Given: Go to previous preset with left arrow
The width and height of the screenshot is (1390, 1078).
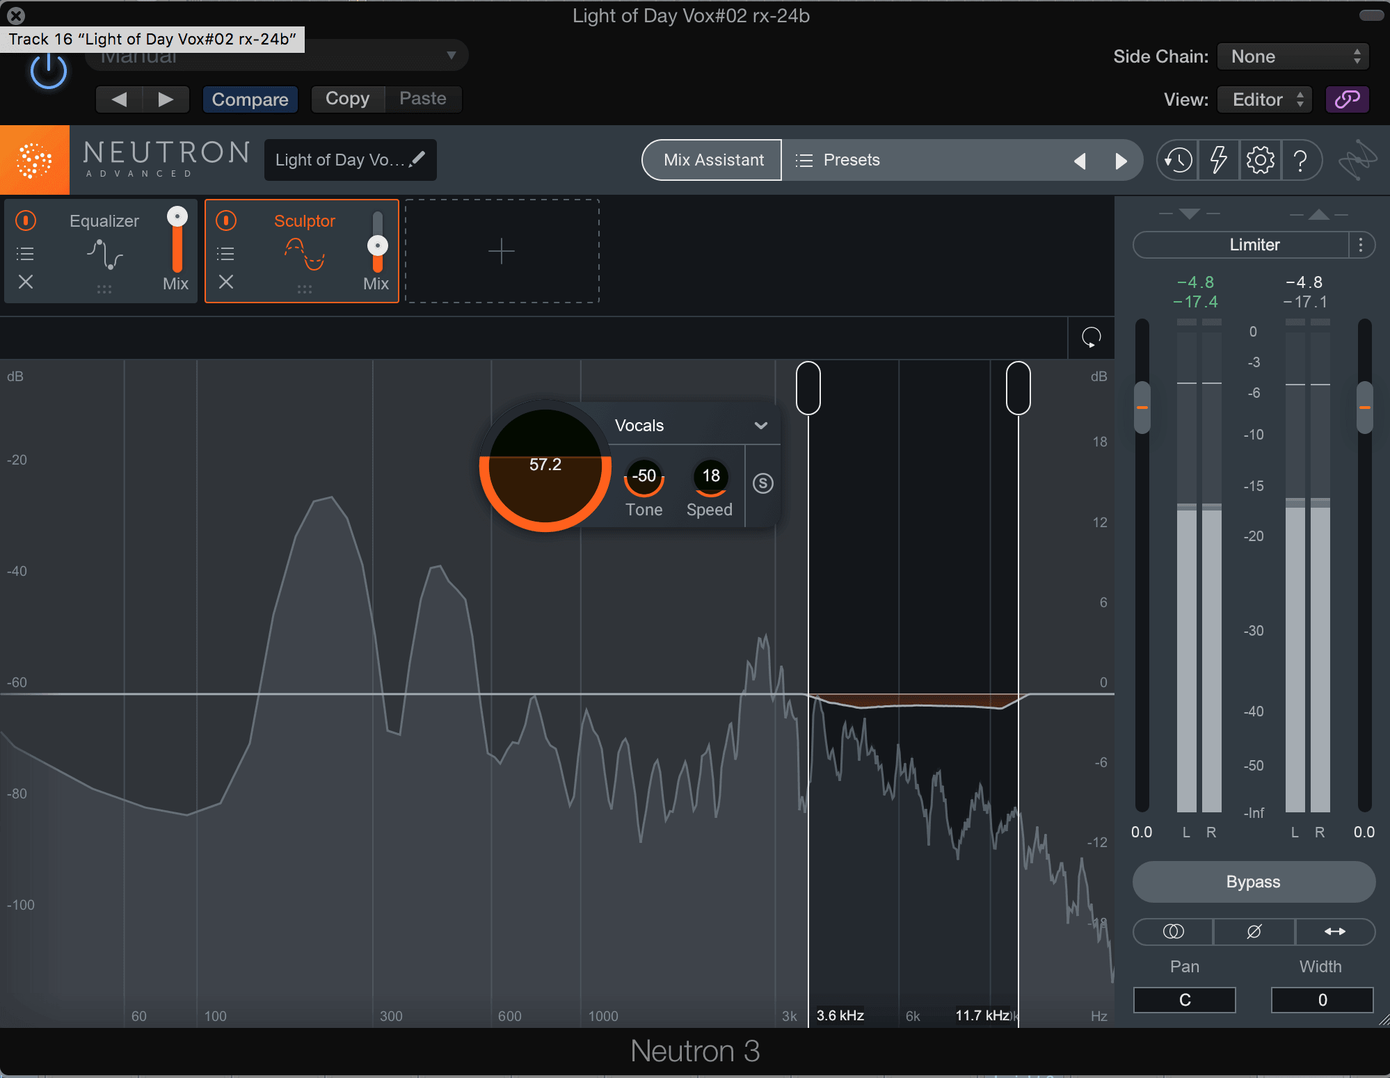Looking at the screenshot, I should pyautogui.click(x=119, y=99).
